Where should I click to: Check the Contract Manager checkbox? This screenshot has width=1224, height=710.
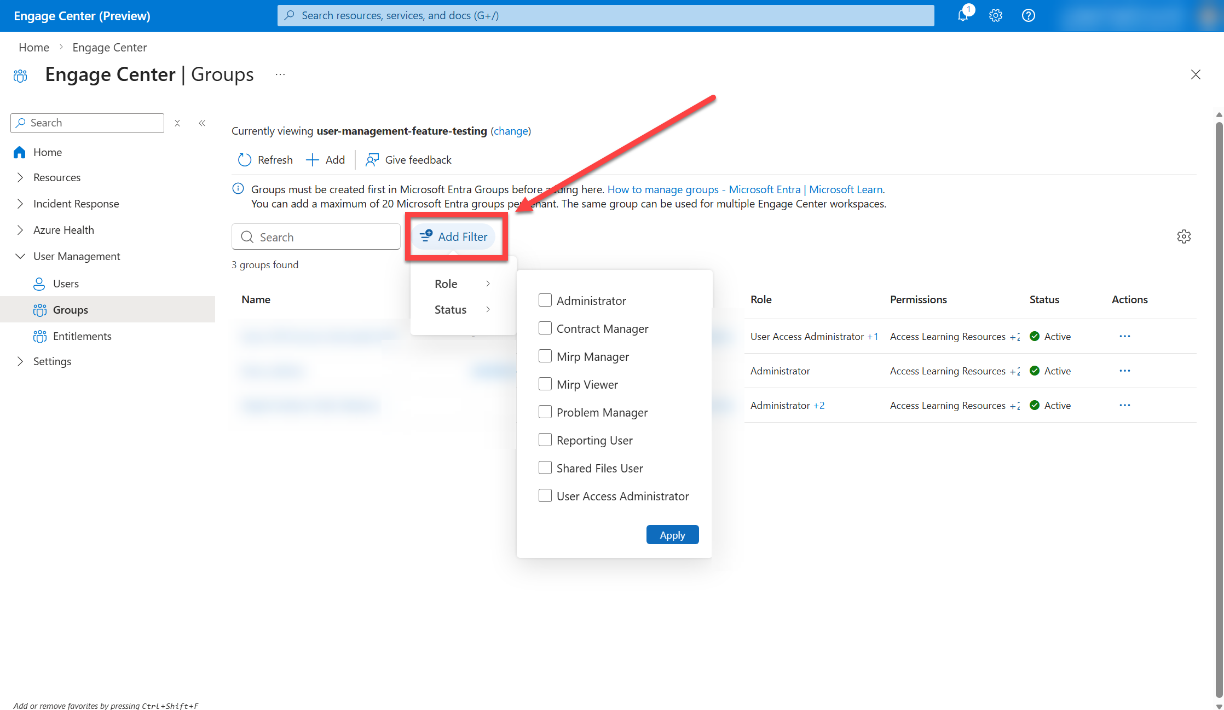545,328
